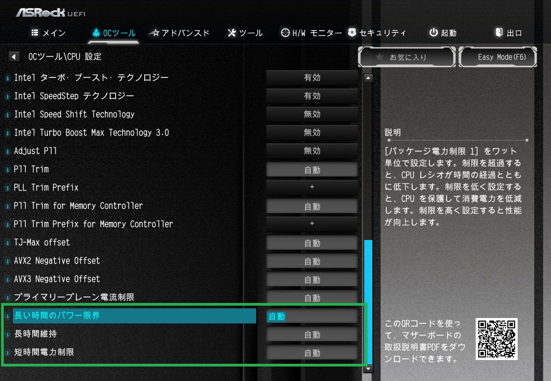
Task: Edit Pll Trim value field
Action: [x=312, y=170]
